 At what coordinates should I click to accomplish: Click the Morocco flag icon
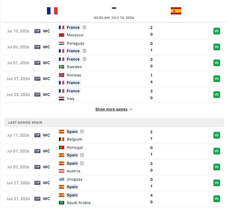pos(62,35)
